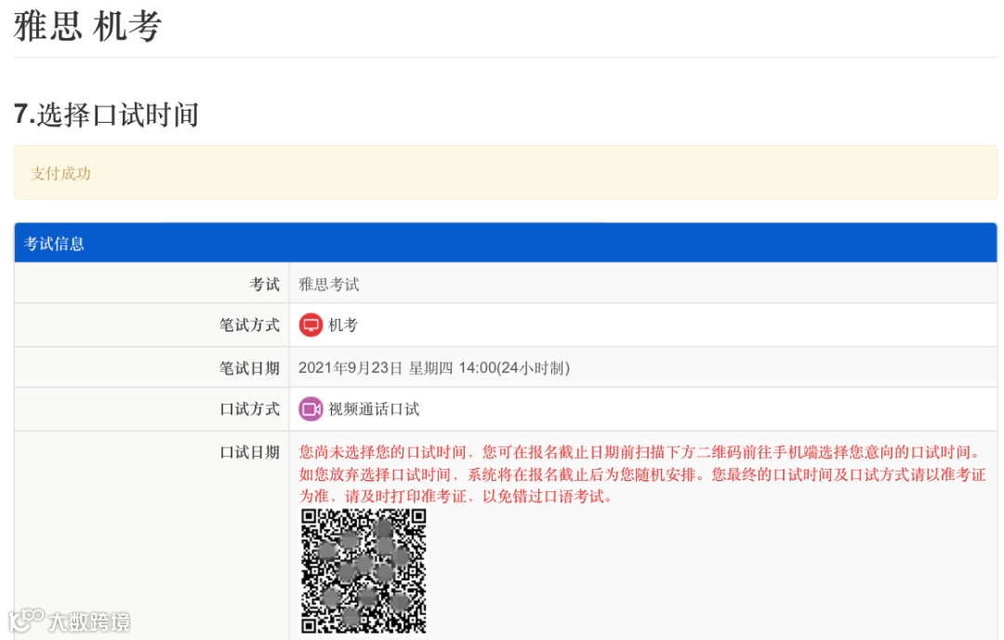
Task: Select the 口试方式 row label
Action: pyautogui.click(x=250, y=408)
